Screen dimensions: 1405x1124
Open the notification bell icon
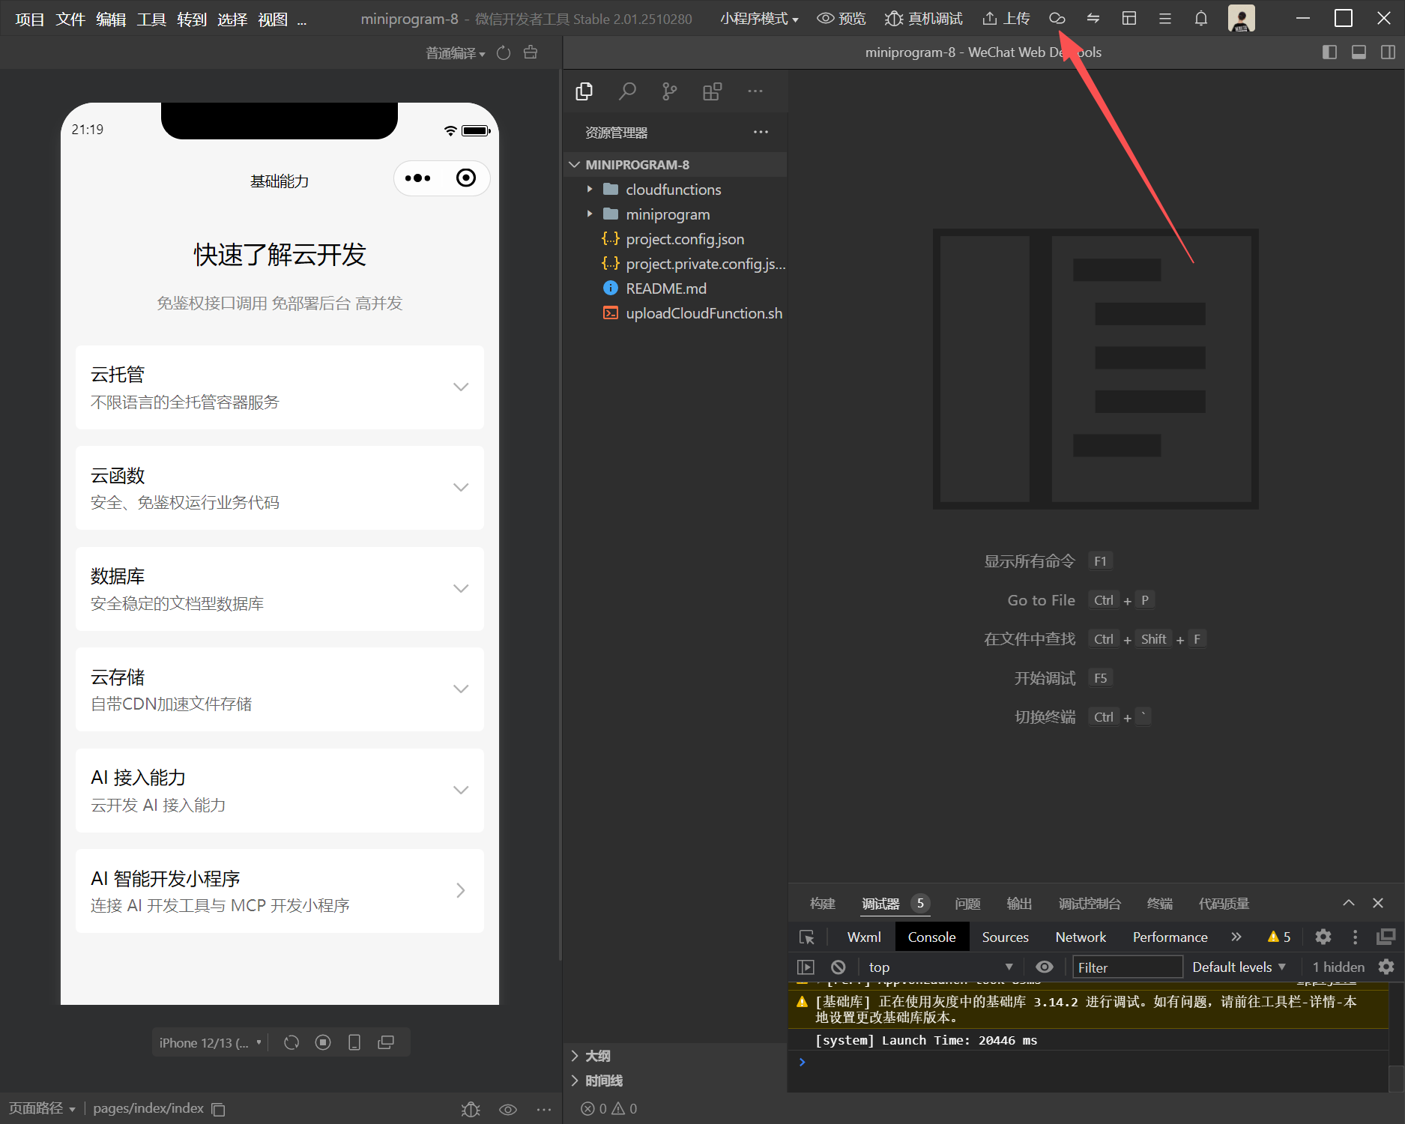pyautogui.click(x=1201, y=18)
